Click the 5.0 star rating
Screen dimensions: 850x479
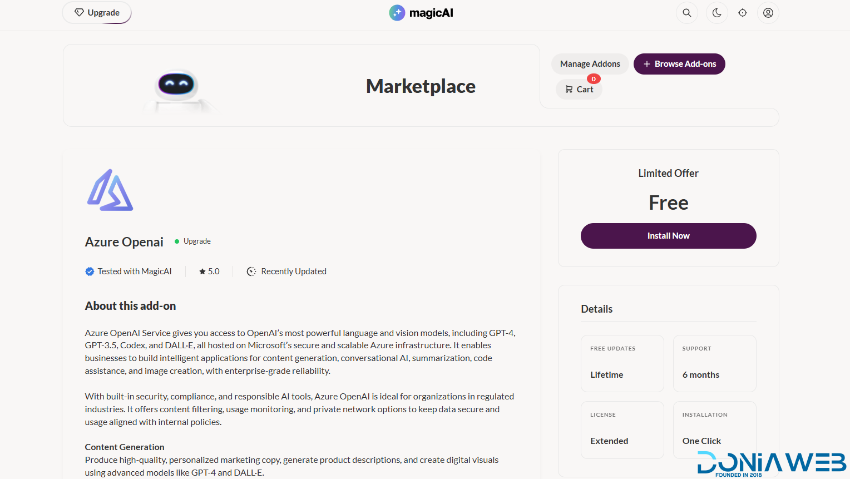(210, 271)
